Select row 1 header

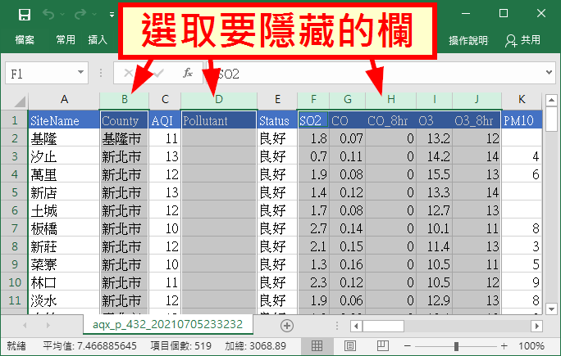click(x=14, y=120)
